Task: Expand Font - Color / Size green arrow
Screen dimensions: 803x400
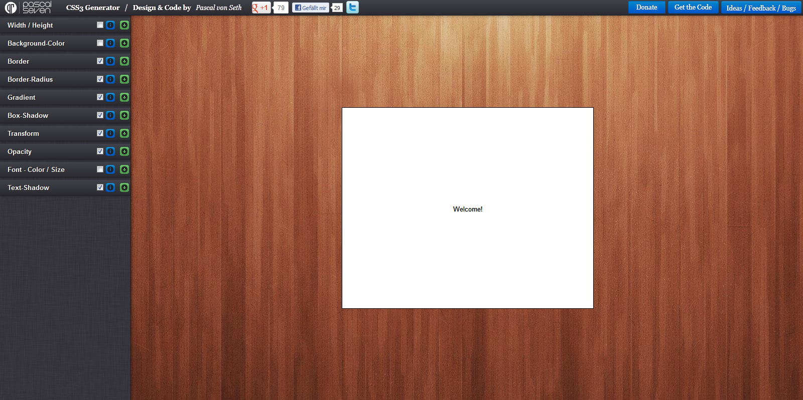Action: (x=124, y=169)
